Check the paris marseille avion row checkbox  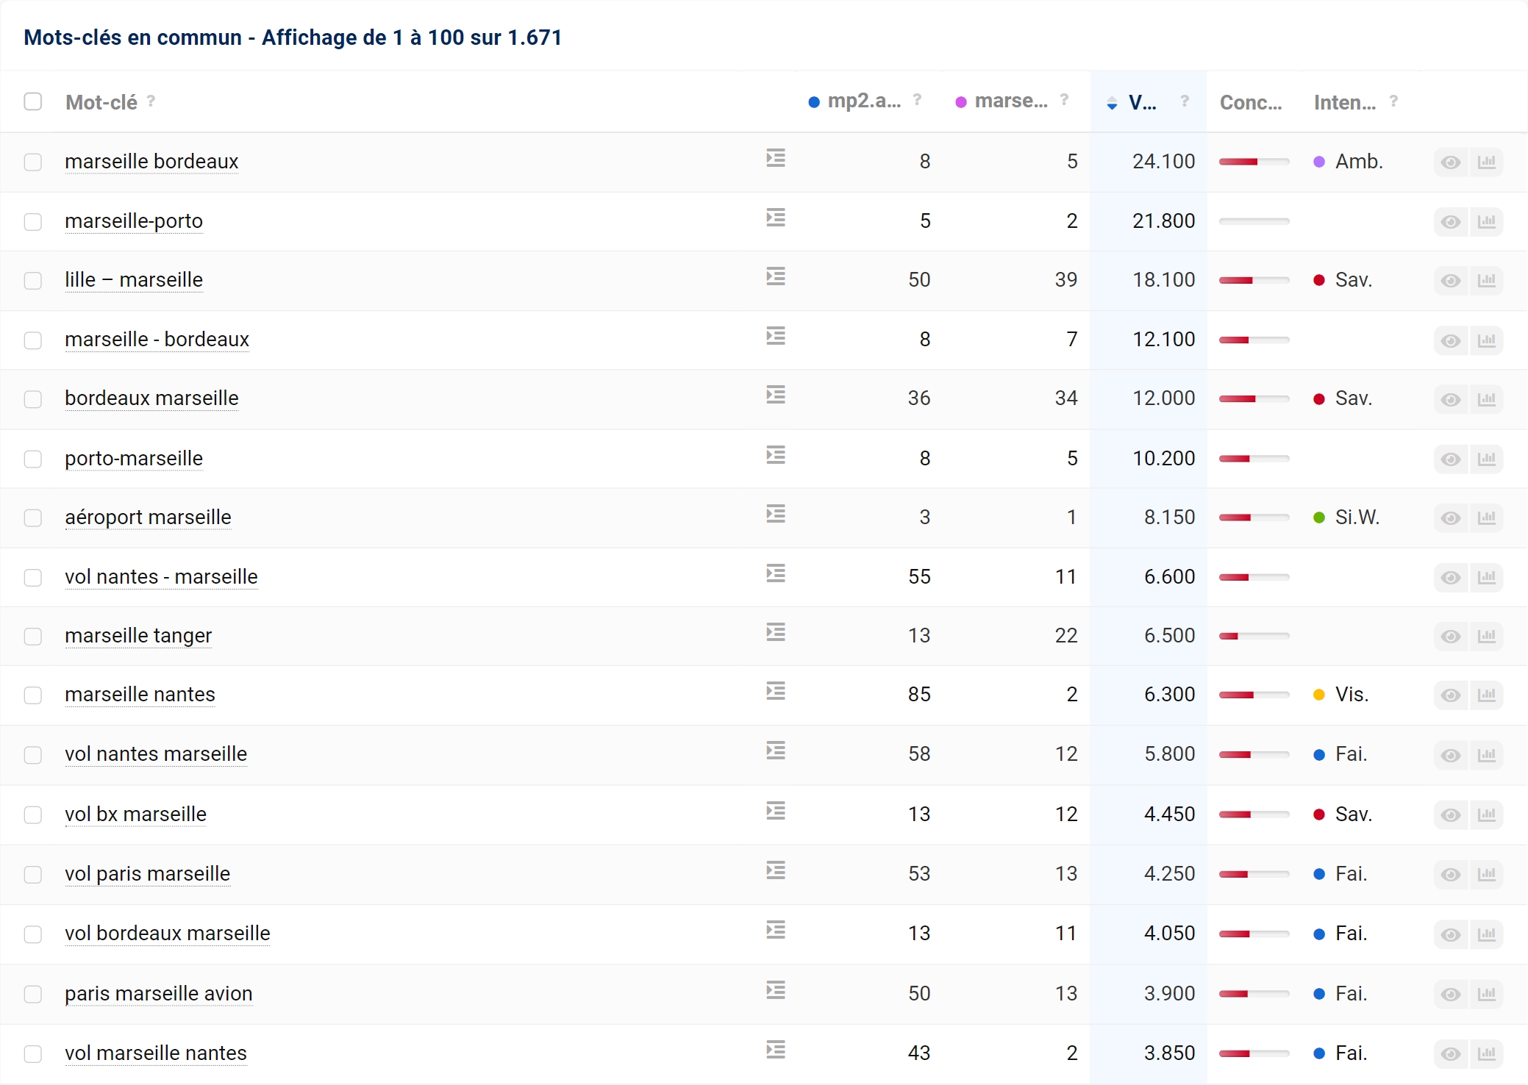pos(33,994)
